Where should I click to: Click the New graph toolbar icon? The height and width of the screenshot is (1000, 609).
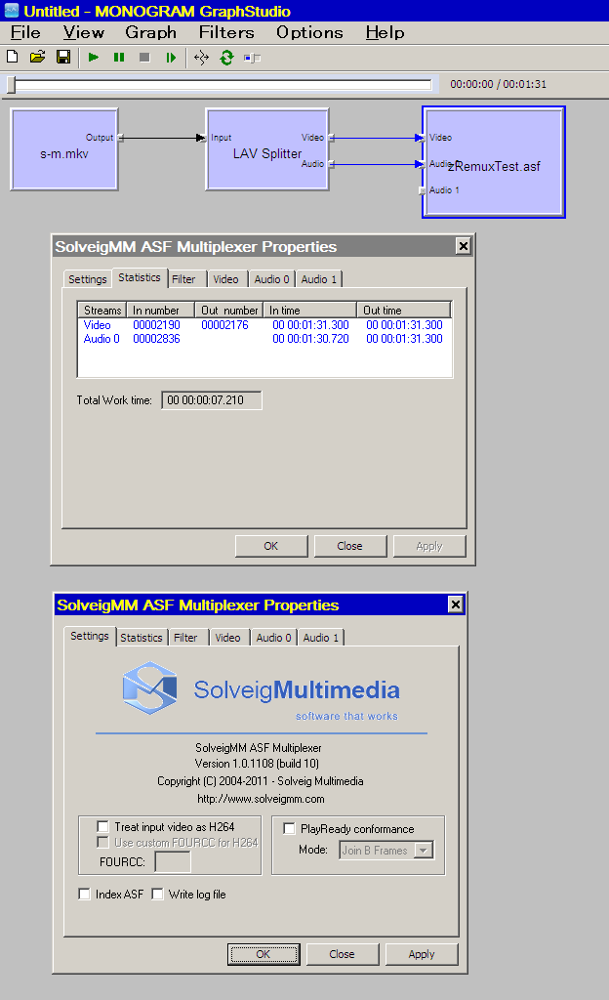(12, 58)
